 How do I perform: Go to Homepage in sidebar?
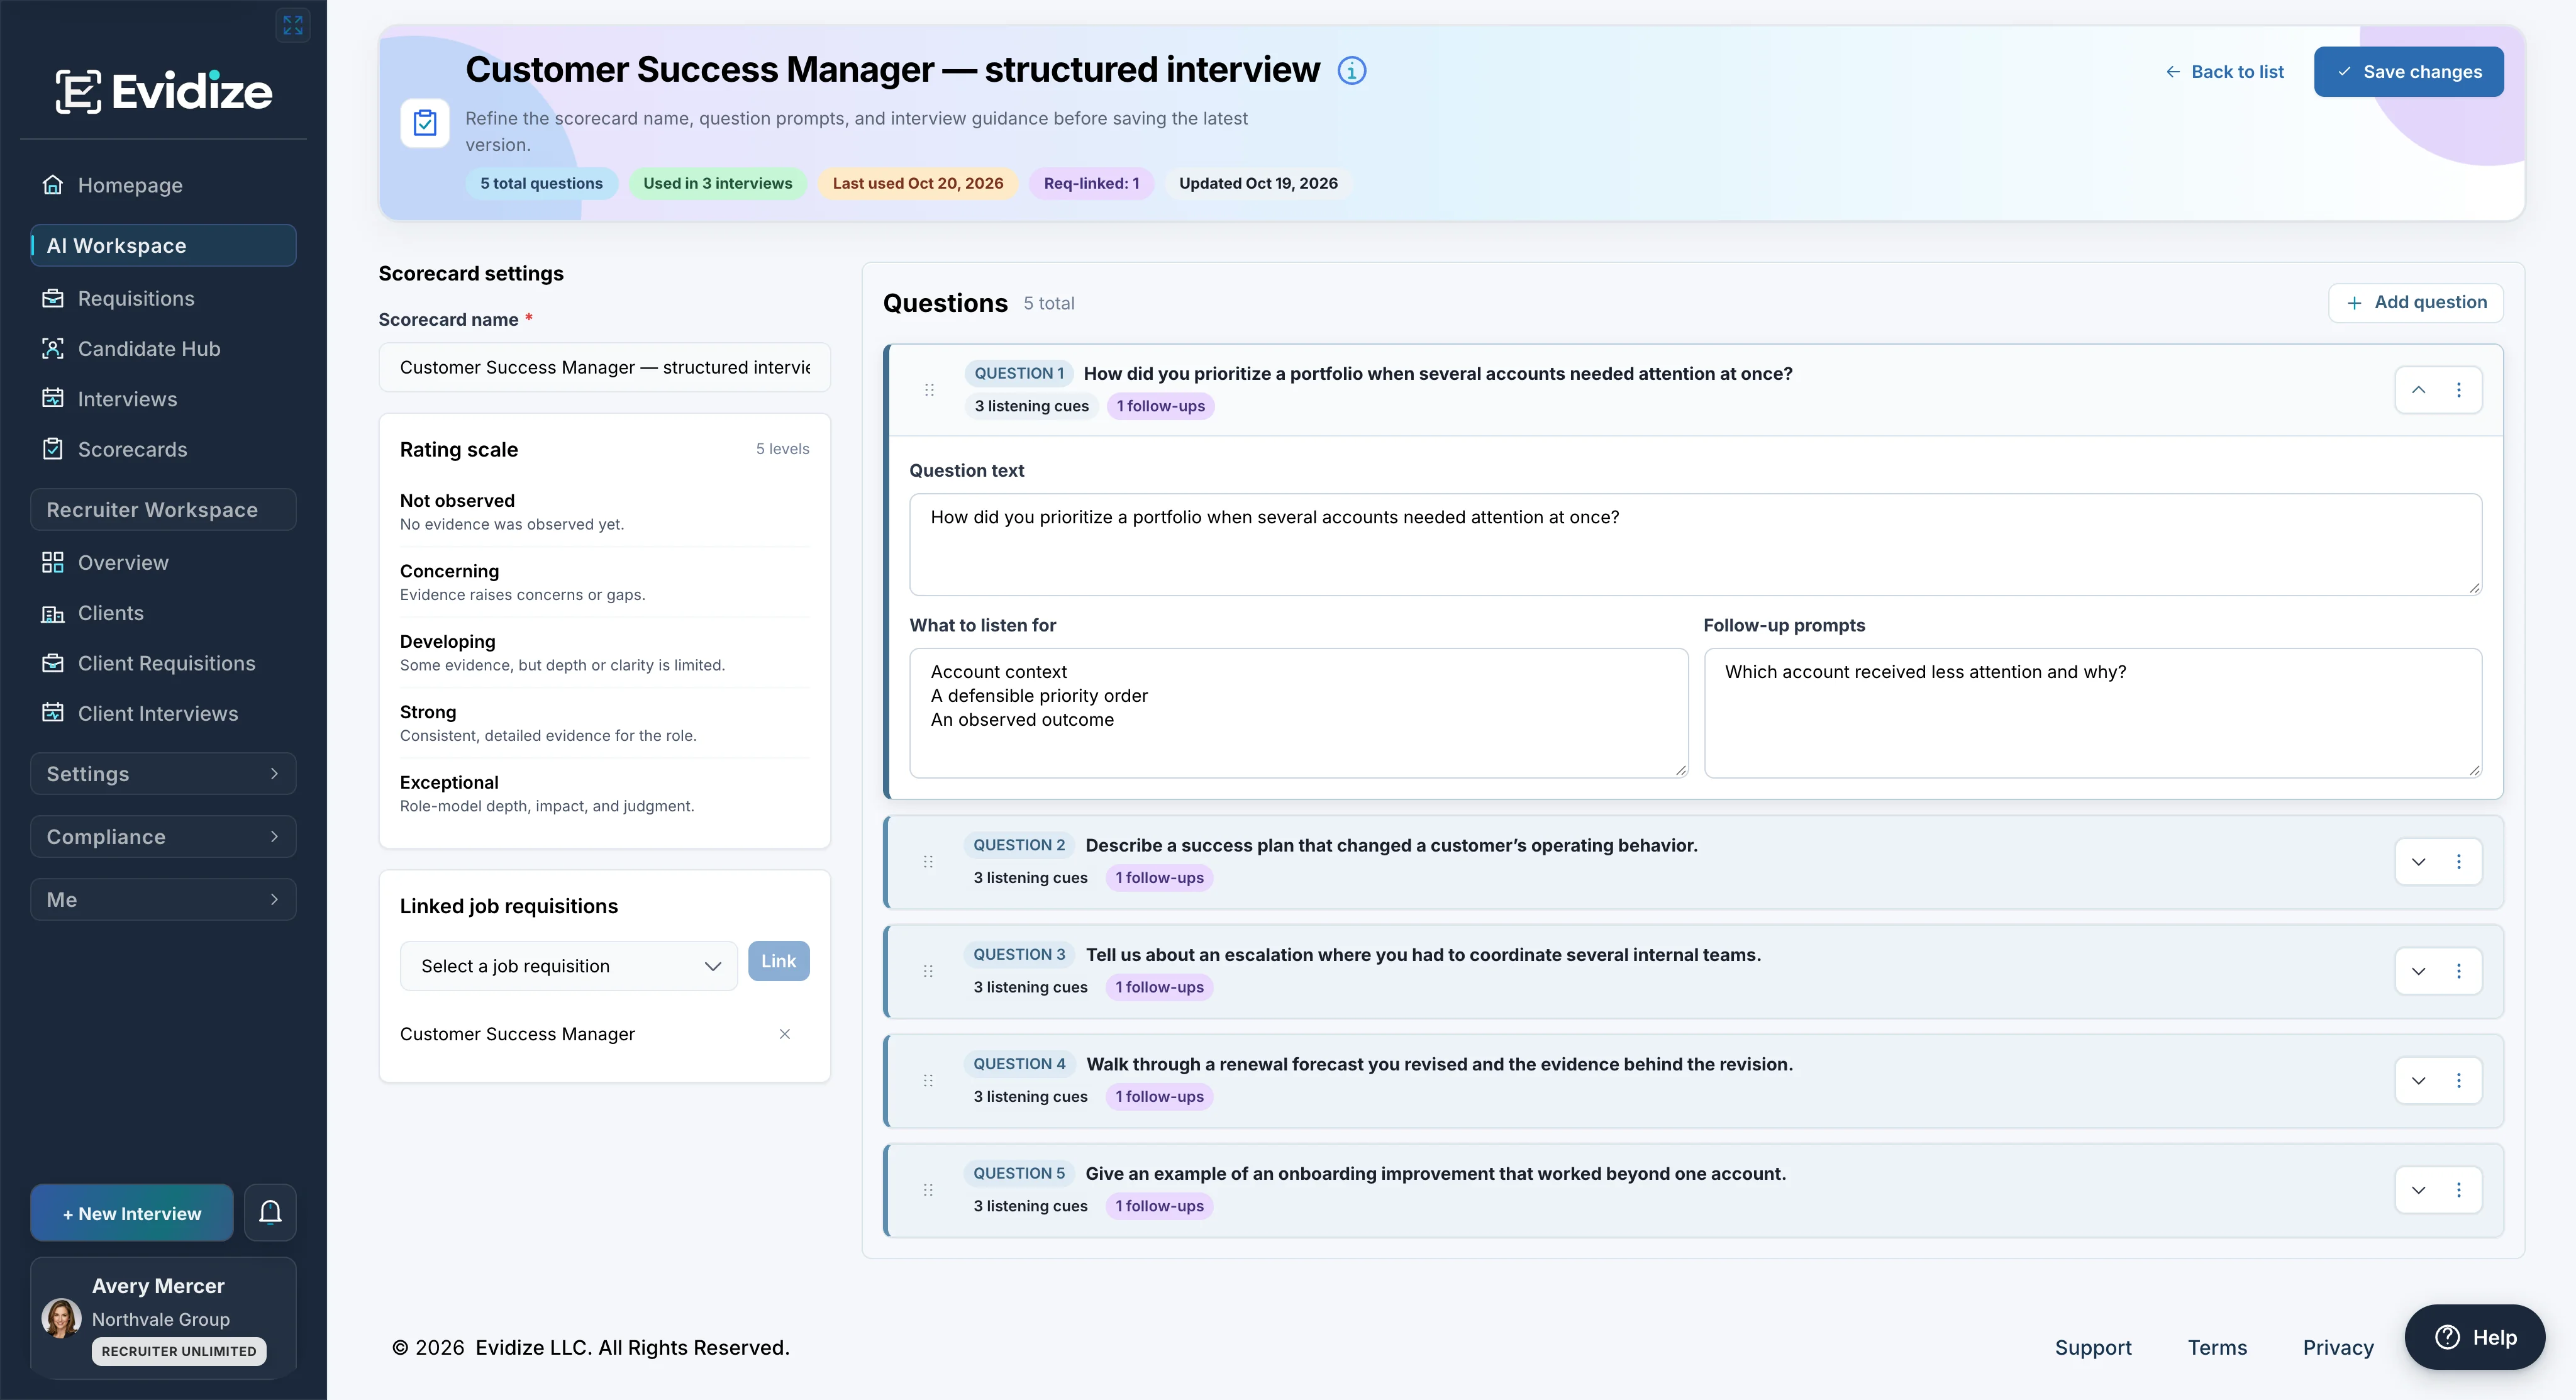click(163, 185)
